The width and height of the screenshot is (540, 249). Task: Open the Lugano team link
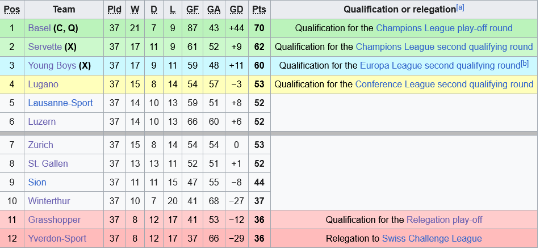(x=43, y=84)
